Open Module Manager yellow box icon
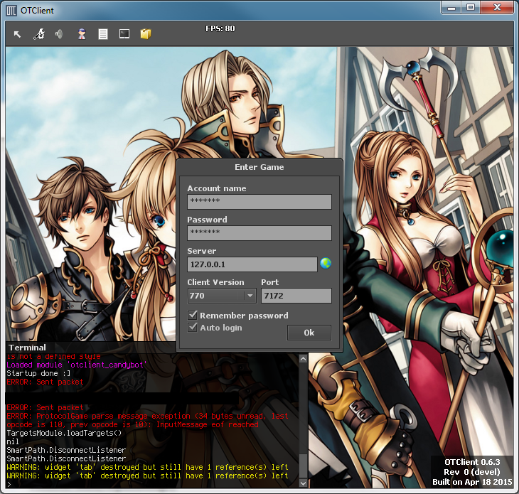This screenshot has height=494, width=519. click(146, 33)
